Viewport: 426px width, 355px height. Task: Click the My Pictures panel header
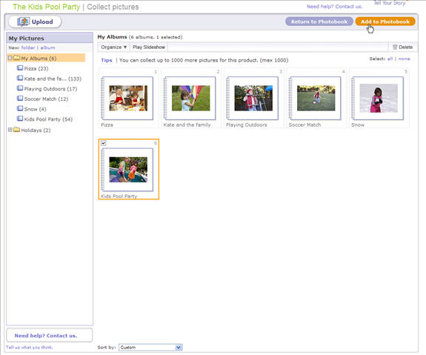click(50, 39)
